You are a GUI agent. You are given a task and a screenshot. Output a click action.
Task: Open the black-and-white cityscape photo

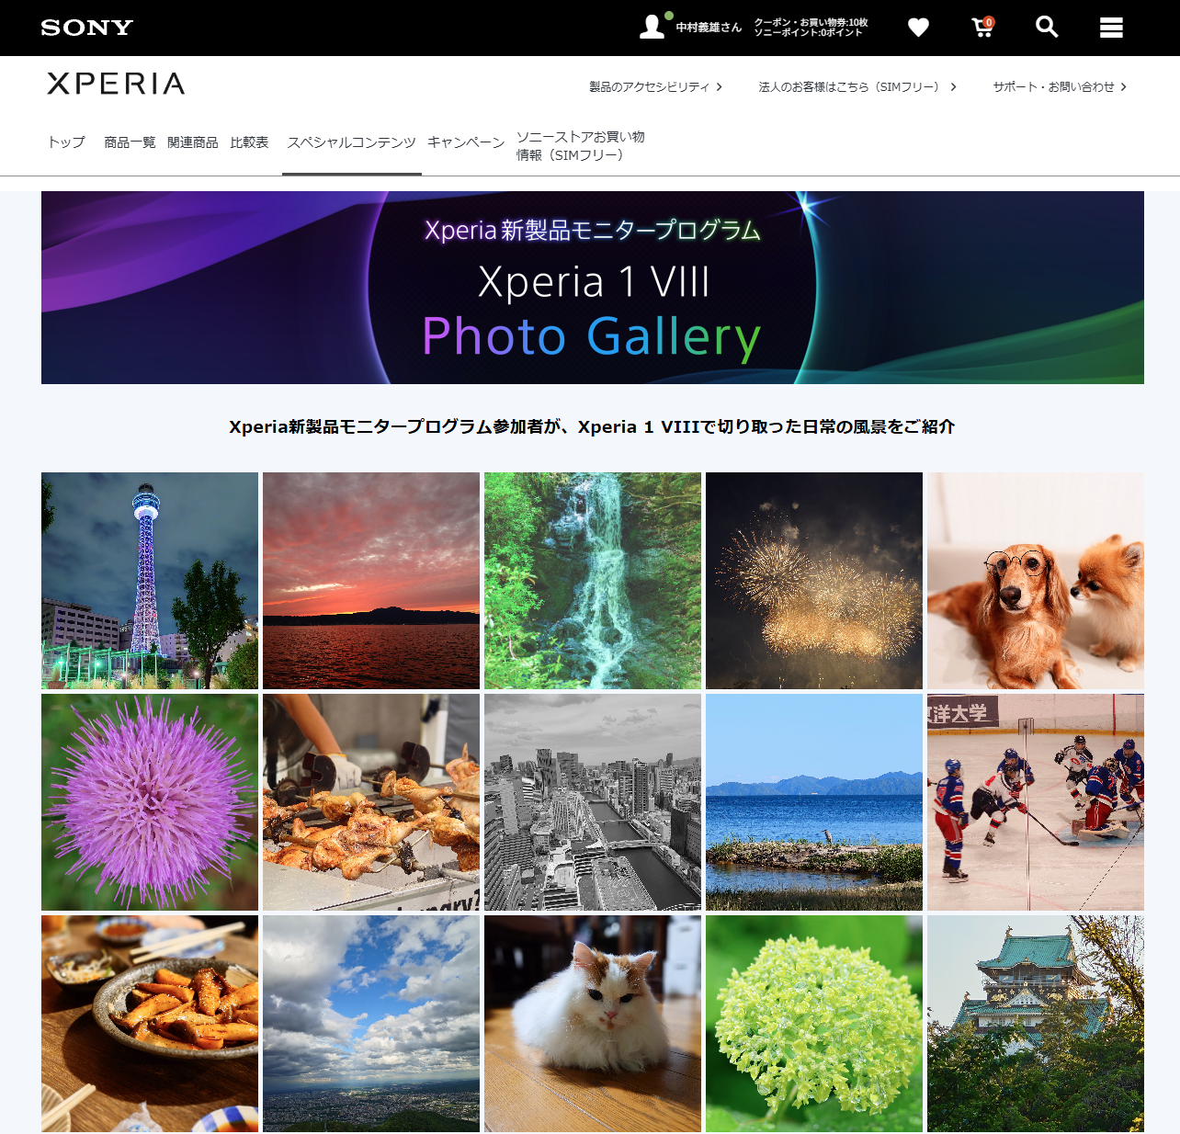(593, 802)
